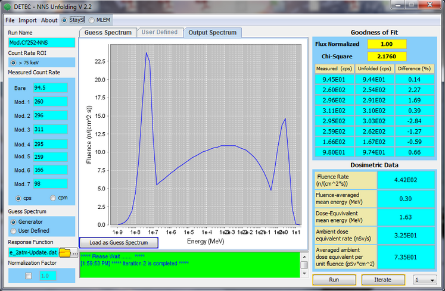The image size is (445, 291).
Task: Choose cpm count rate units
Action: (53, 198)
